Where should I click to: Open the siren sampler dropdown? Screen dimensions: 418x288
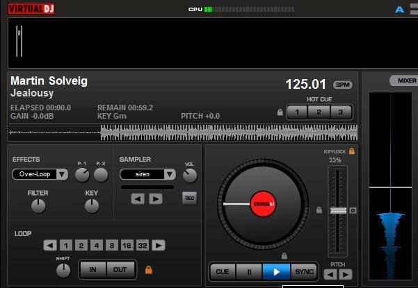pyautogui.click(x=169, y=174)
